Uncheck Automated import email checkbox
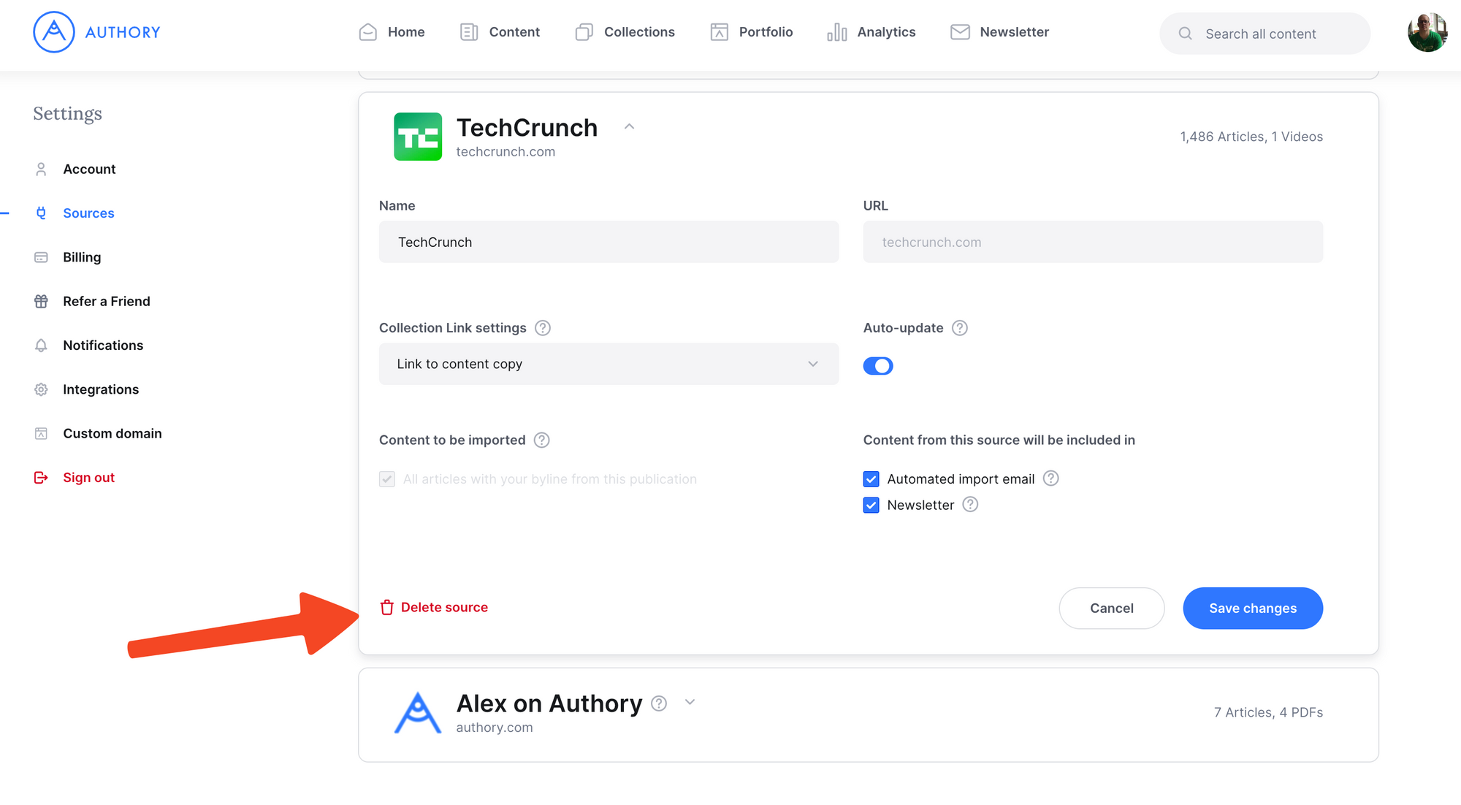 point(871,479)
